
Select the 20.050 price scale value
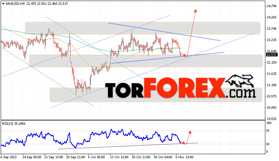(x=271, y=107)
